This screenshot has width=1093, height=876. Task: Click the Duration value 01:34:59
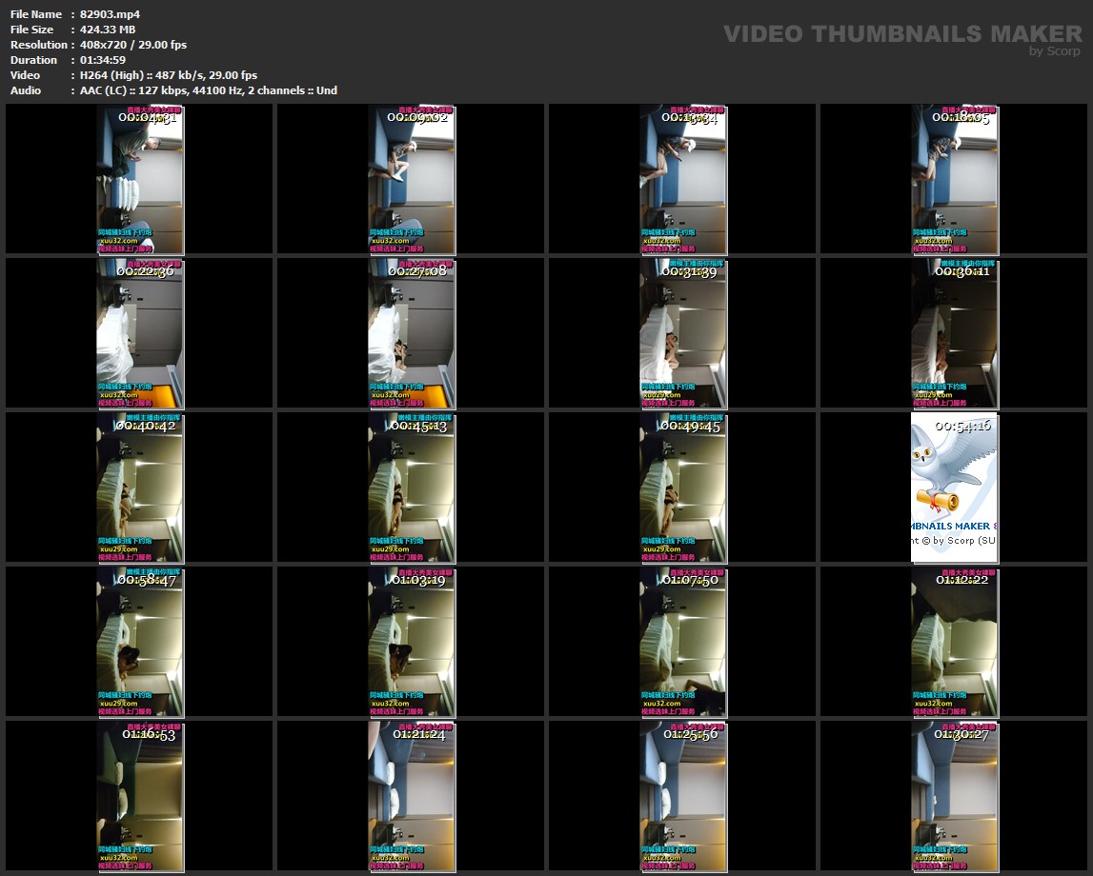click(103, 60)
